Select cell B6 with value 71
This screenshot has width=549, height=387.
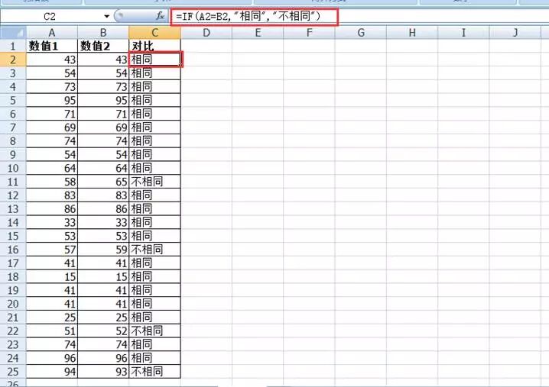point(103,114)
